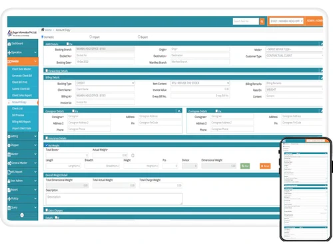333x249 pixels.
Task: Click the Home breadcrumb link
Action: [48, 30]
